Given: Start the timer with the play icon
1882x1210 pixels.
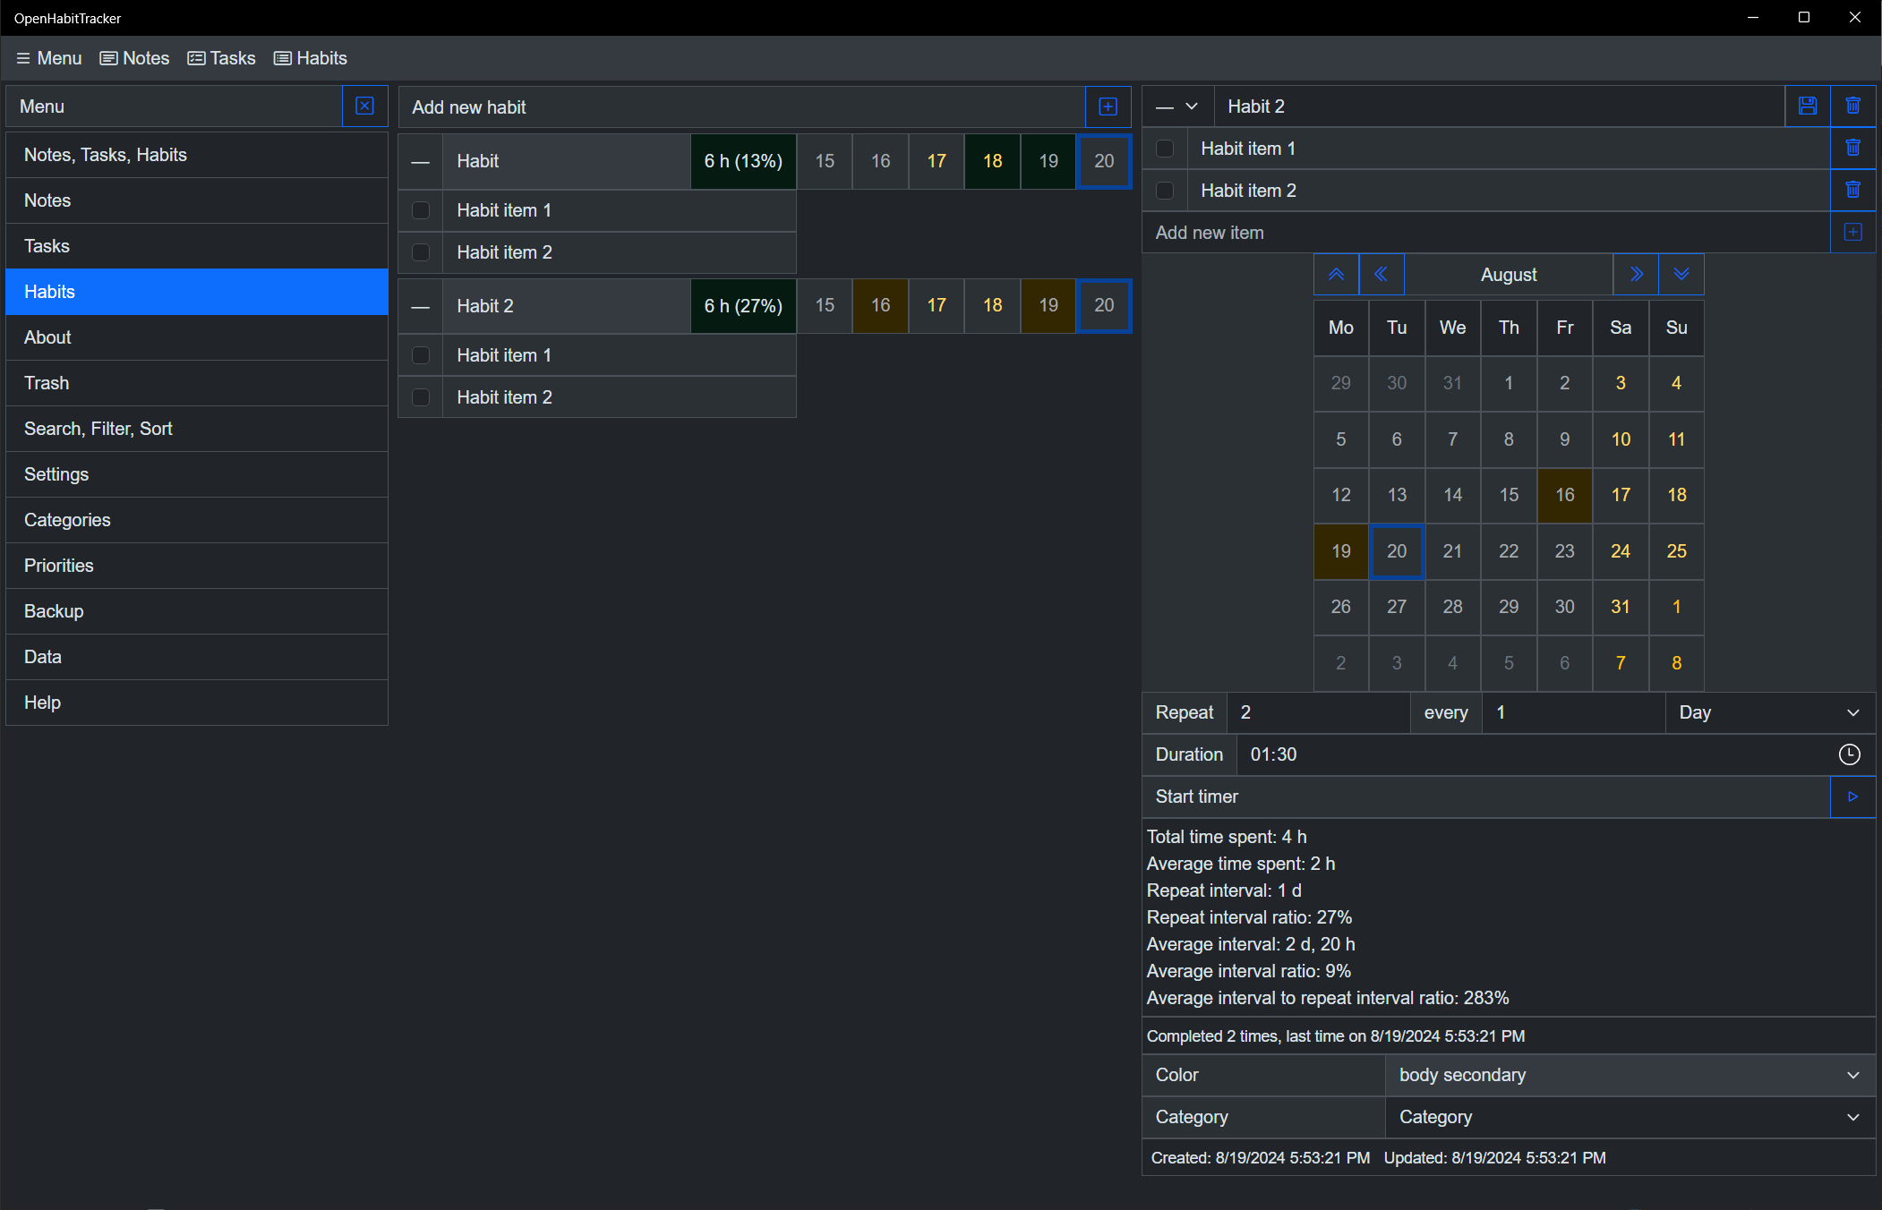Looking at the screenshot, I should point(1852,797).
